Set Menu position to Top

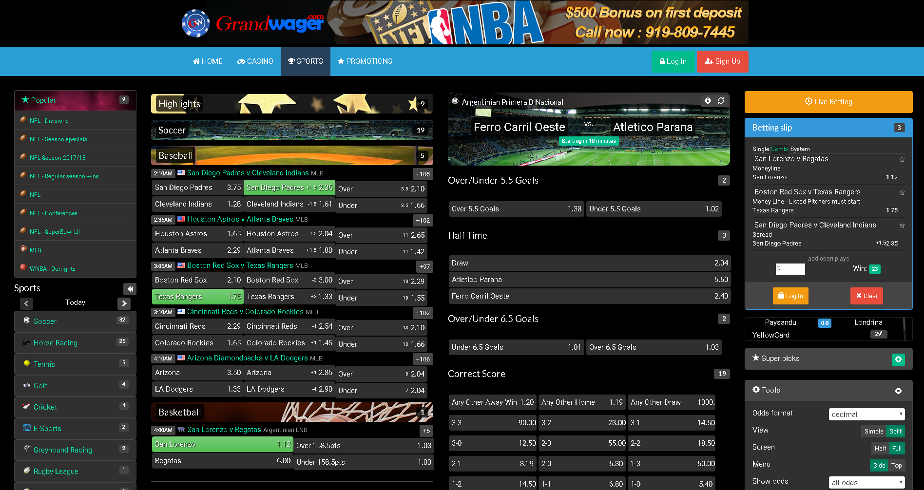coord(896,465)
